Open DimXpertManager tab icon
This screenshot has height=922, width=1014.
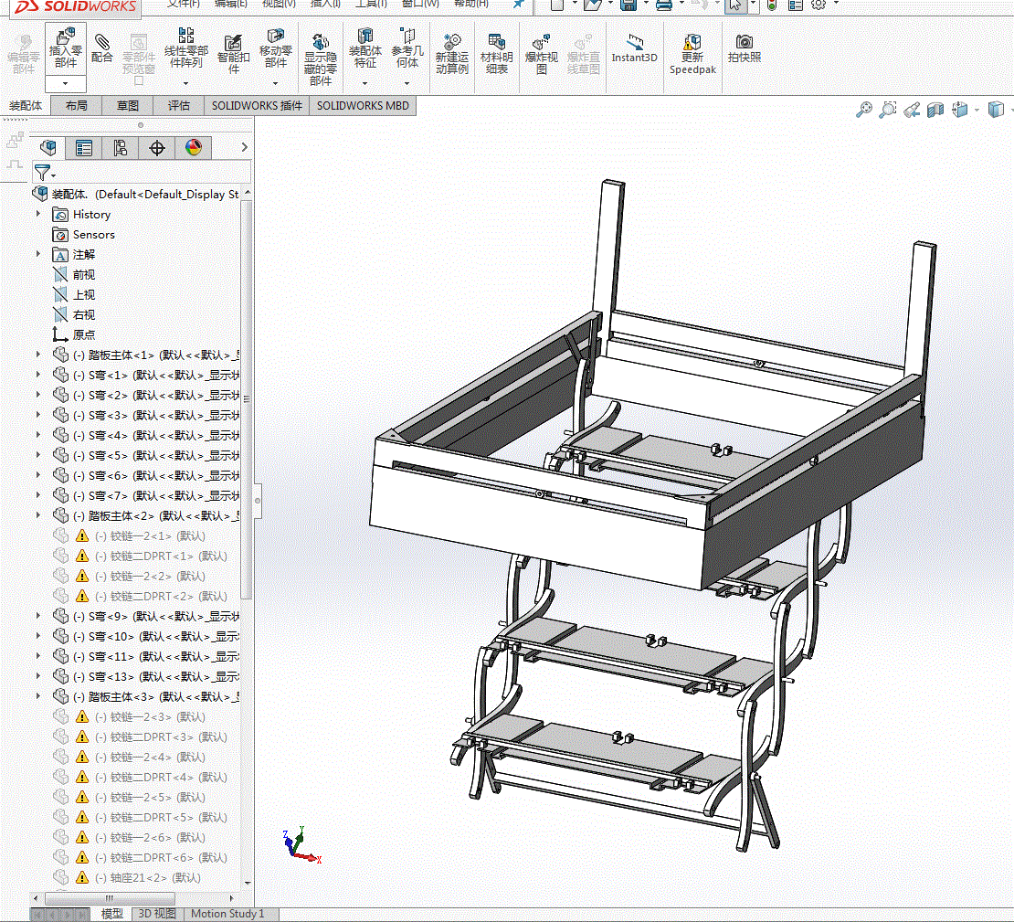[x=156, y=148]
